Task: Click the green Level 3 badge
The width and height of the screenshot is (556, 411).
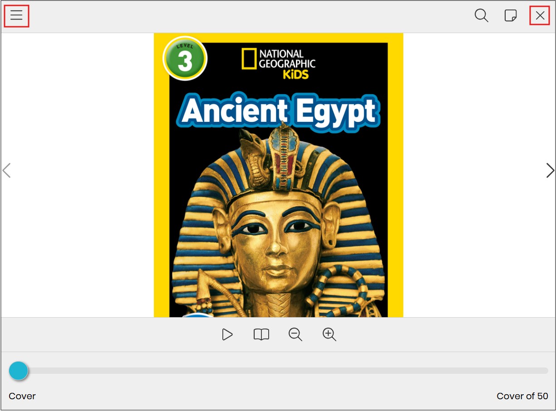Action: (185, 58)
